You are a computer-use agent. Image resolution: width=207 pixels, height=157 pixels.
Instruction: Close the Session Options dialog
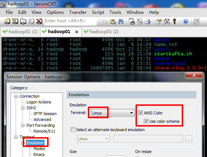[194, 75]
